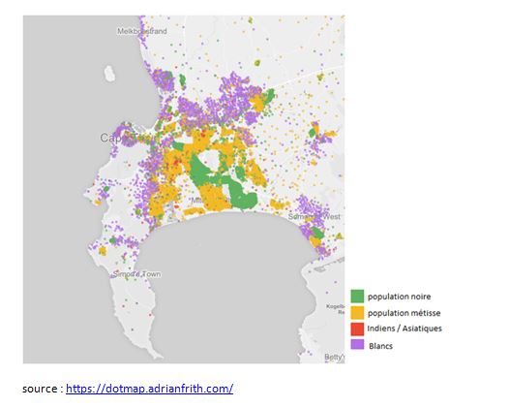Select the Indiens / Asiatiques legend label
This screenshot has height=407, width=509.
(404, 329)
